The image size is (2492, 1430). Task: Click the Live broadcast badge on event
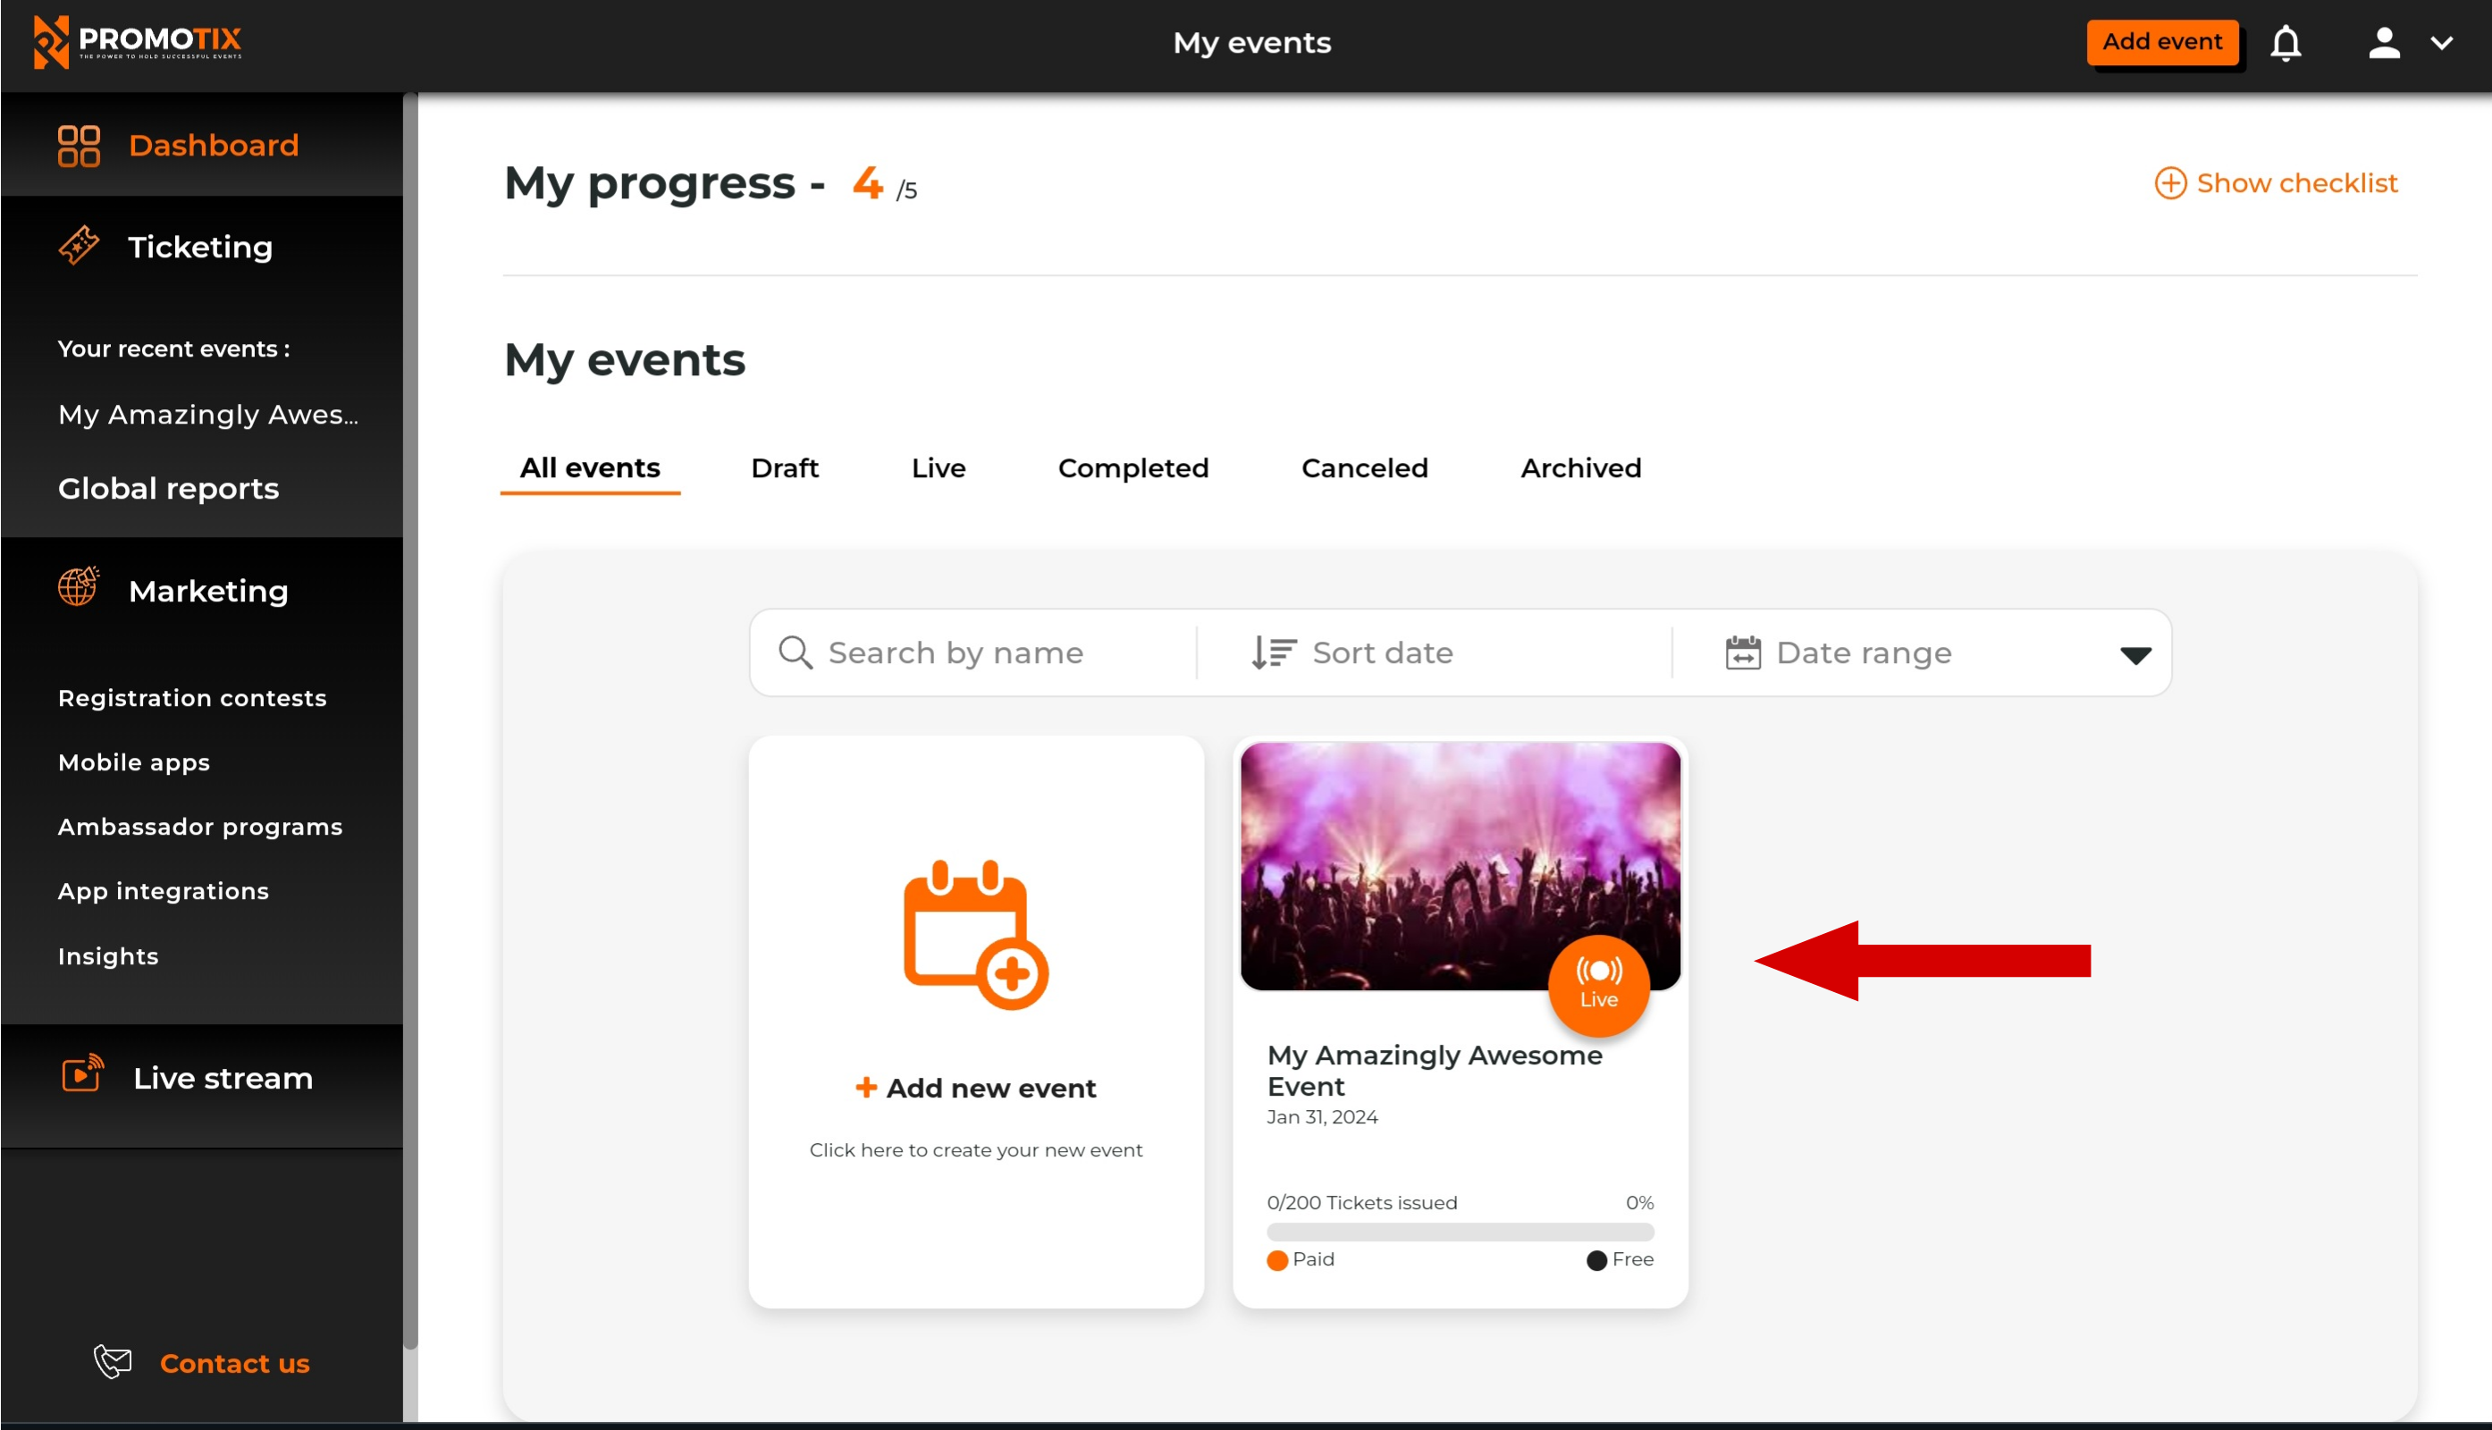click(x=1598, y=984)
